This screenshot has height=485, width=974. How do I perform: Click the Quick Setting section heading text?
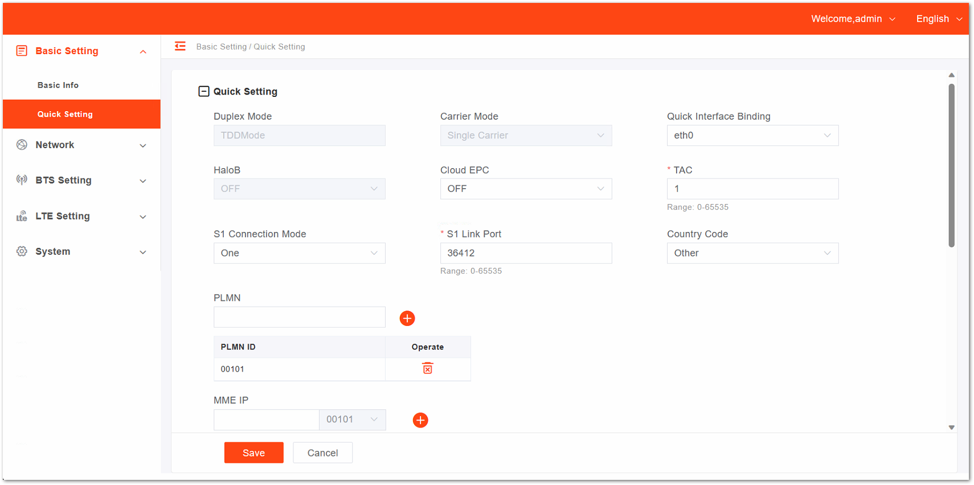tap(245, 91)
